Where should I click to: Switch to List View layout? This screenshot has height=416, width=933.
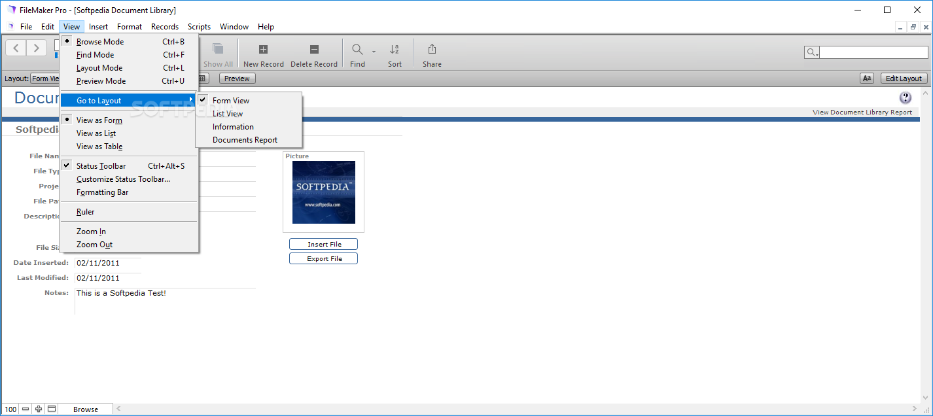click(249, 114)
